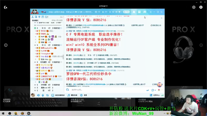Collapse the 可乐 1厅 room

click(x=35, y=28)
